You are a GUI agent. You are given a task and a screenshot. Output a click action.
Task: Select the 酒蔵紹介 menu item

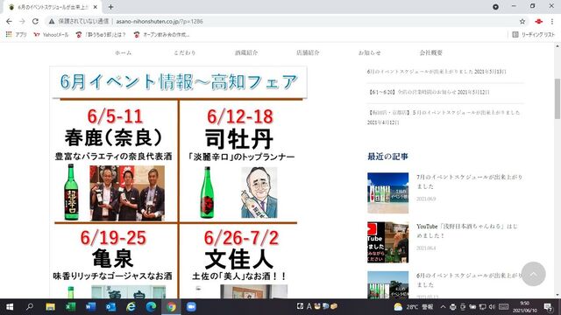tap(246, 52)
